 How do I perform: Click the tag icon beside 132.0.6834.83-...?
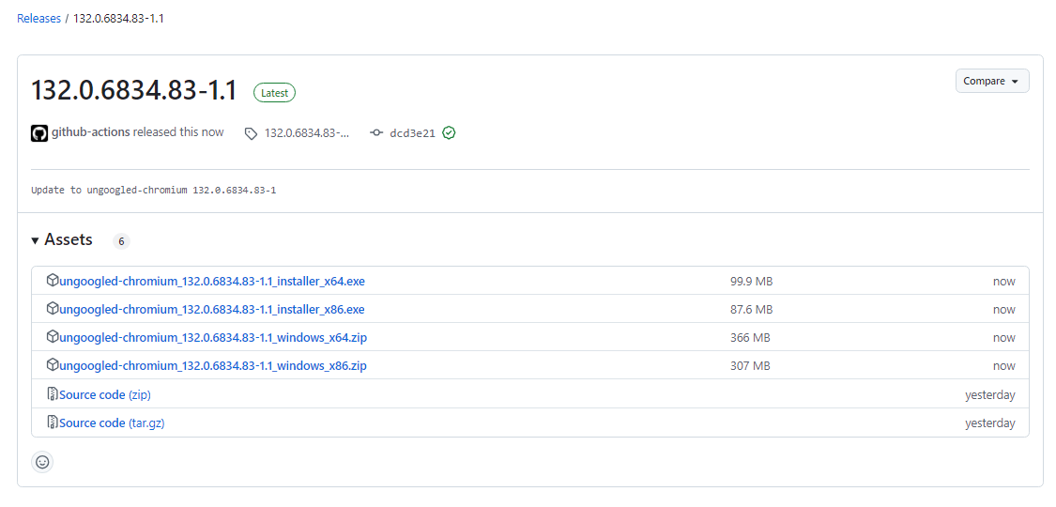tap(252, 134)
